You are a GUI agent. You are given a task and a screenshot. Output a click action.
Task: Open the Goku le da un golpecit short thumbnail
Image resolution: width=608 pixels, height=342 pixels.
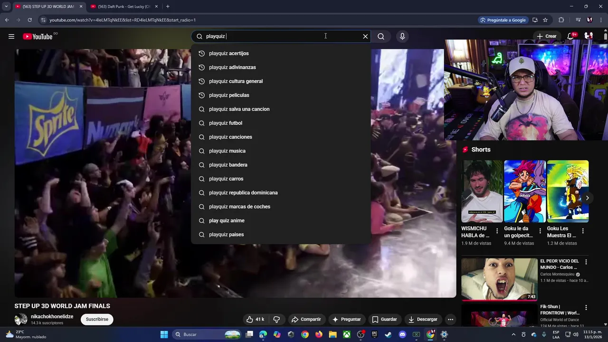pyautogui.click(x=524, y=191)
